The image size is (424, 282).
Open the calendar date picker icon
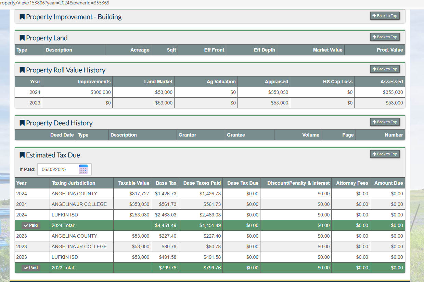point(83,169)
